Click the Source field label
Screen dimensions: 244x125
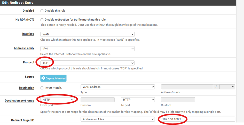point(29,77)
